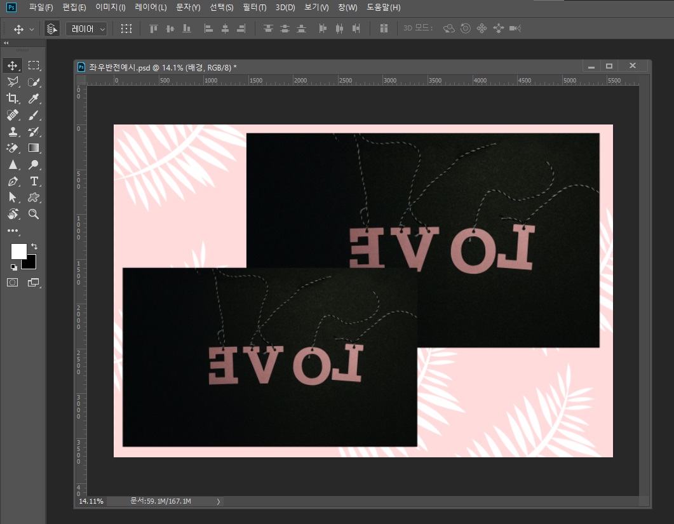Image resolution: width=674 pixels, height=524 pixels.
Task: Distribute left edges of layers
Action: pos(323,29)
